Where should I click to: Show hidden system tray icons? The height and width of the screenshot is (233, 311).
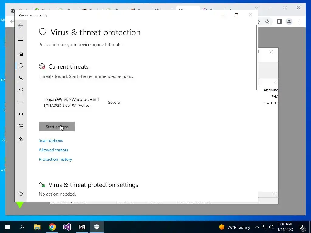pos(257,227)
